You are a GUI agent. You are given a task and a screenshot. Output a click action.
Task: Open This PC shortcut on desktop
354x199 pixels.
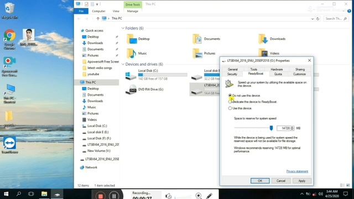9,93
